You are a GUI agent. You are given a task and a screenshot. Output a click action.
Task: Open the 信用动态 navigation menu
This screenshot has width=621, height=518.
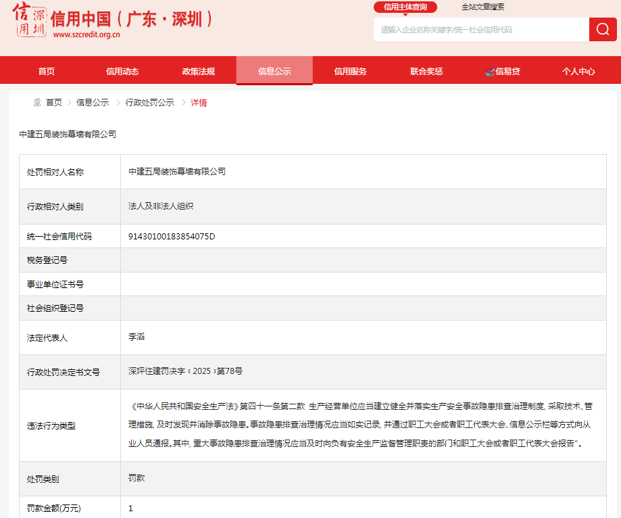(x=122, y=71)
